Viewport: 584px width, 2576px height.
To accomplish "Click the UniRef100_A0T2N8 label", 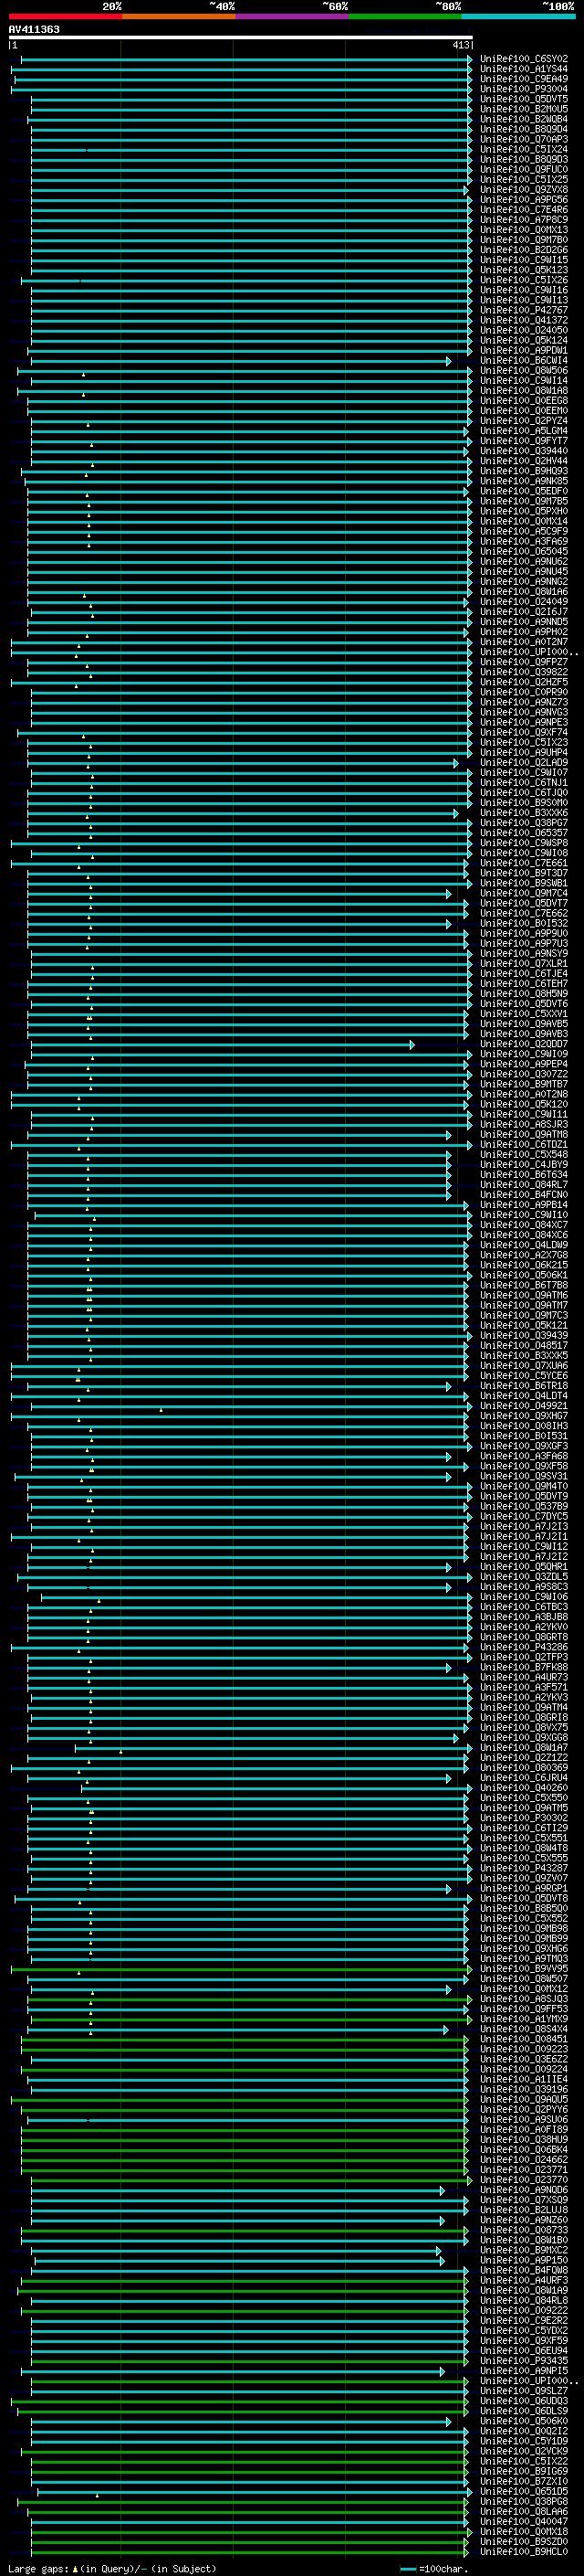I will click(524, 1094).
